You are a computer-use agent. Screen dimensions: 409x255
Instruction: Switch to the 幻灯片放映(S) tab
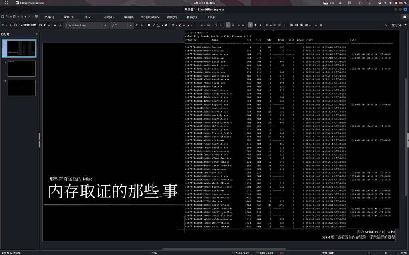[x=150, y=17]
